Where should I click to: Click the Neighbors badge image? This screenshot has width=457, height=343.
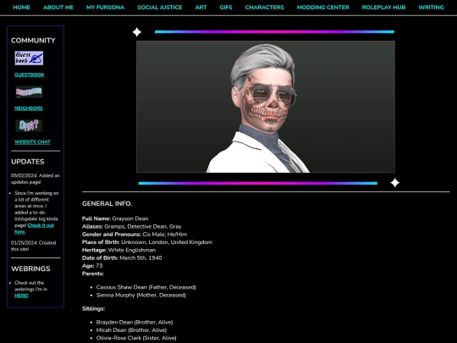[29, 91]
